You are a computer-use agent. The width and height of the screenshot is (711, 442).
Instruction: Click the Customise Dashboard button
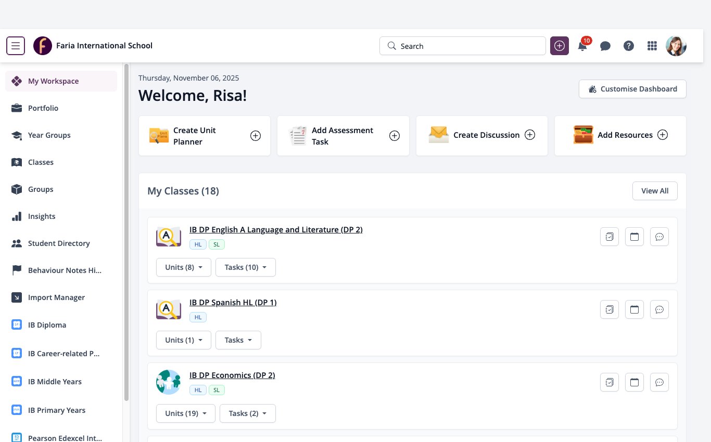pos(632,89)
